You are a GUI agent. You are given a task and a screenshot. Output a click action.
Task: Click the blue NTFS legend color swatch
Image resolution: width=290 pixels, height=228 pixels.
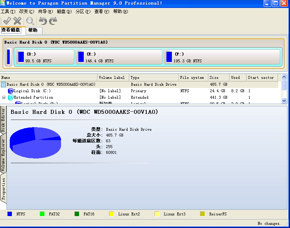[x=10, y=214]
